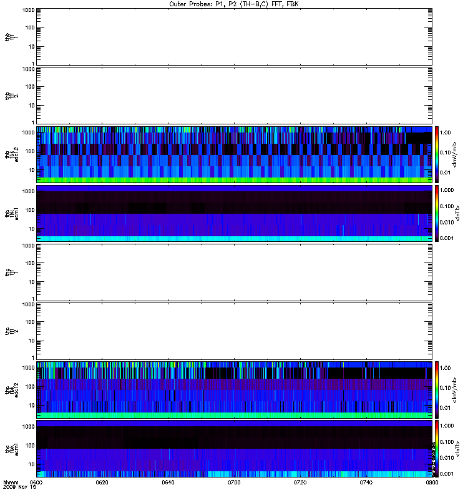This screenshot has width=468, height=500.
Task: Click the '0600' time axis label
Action: [x=36, y=482]
